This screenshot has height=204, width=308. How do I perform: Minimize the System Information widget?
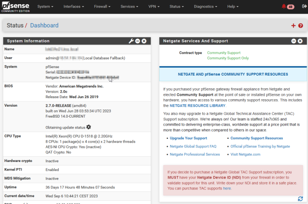click(138, 41)
